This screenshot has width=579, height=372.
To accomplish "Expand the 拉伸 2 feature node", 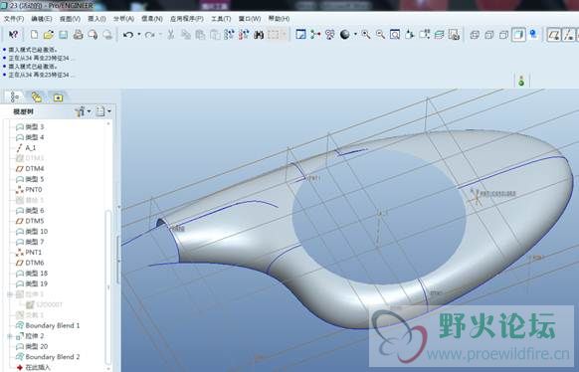I will coord(10,336).
